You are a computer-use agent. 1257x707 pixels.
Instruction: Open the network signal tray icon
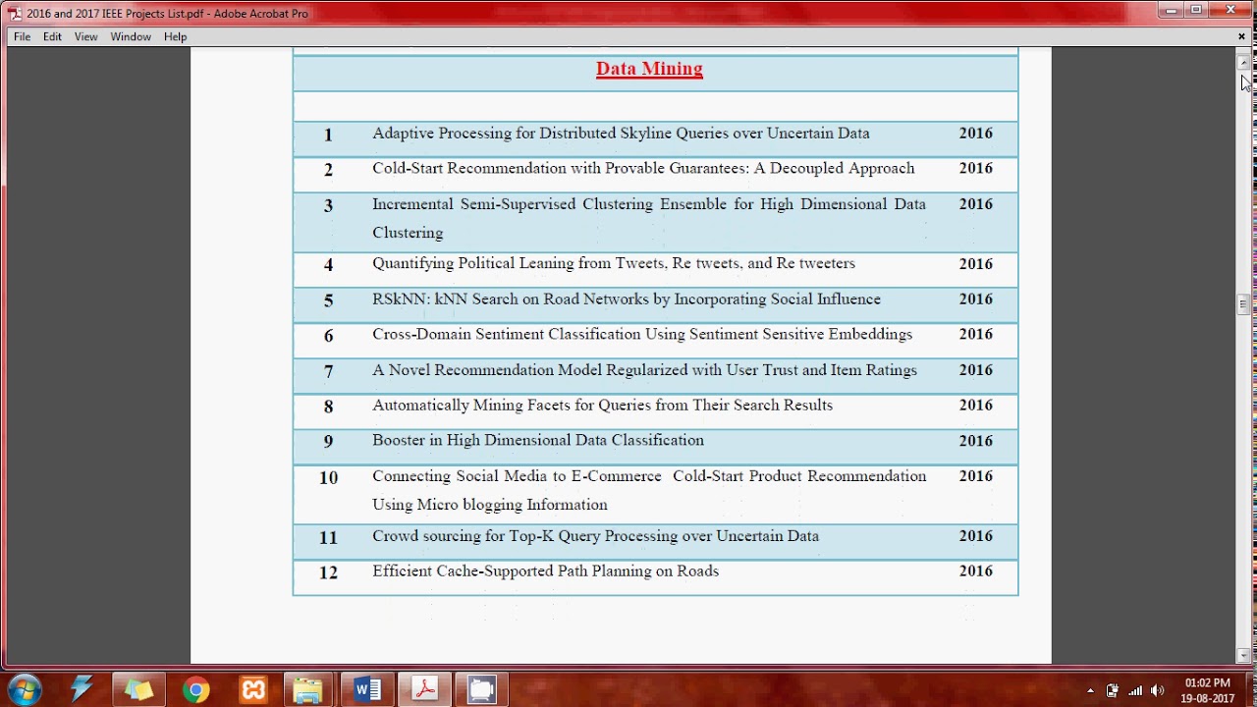point(1135,690)
